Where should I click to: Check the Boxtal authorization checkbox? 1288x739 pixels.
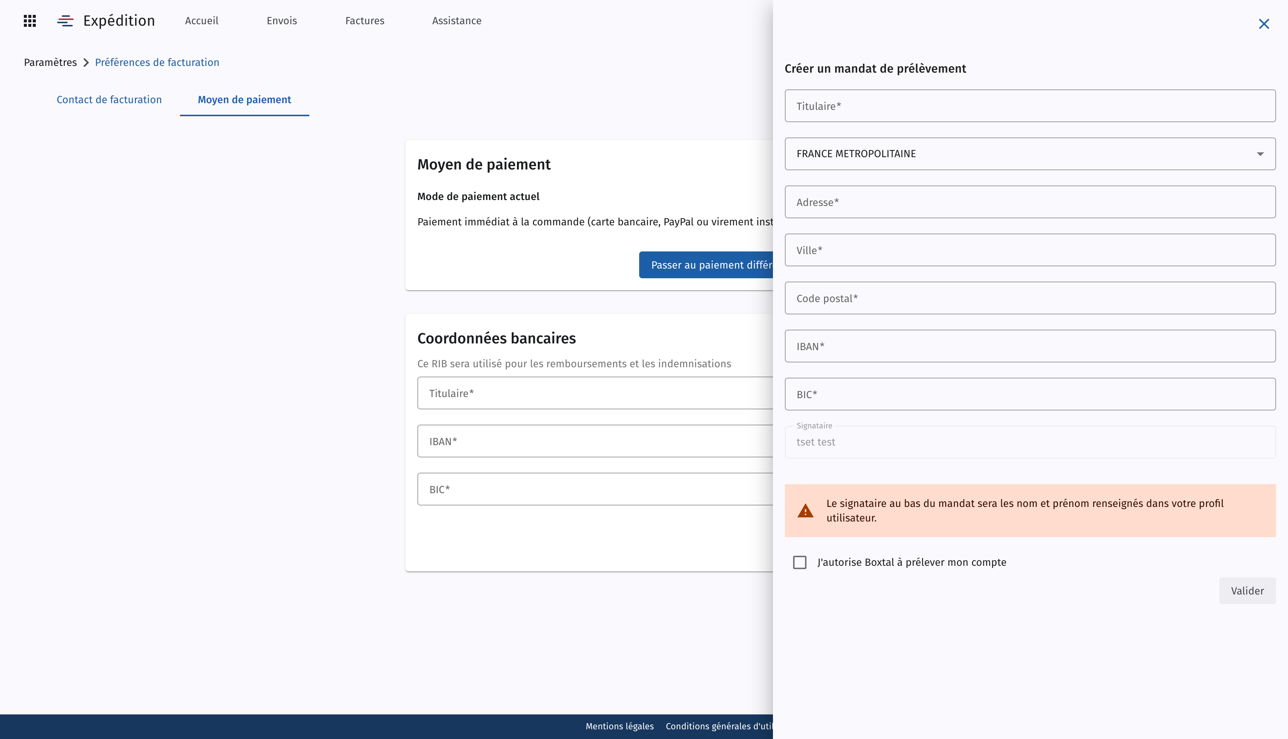click(800, 562)
